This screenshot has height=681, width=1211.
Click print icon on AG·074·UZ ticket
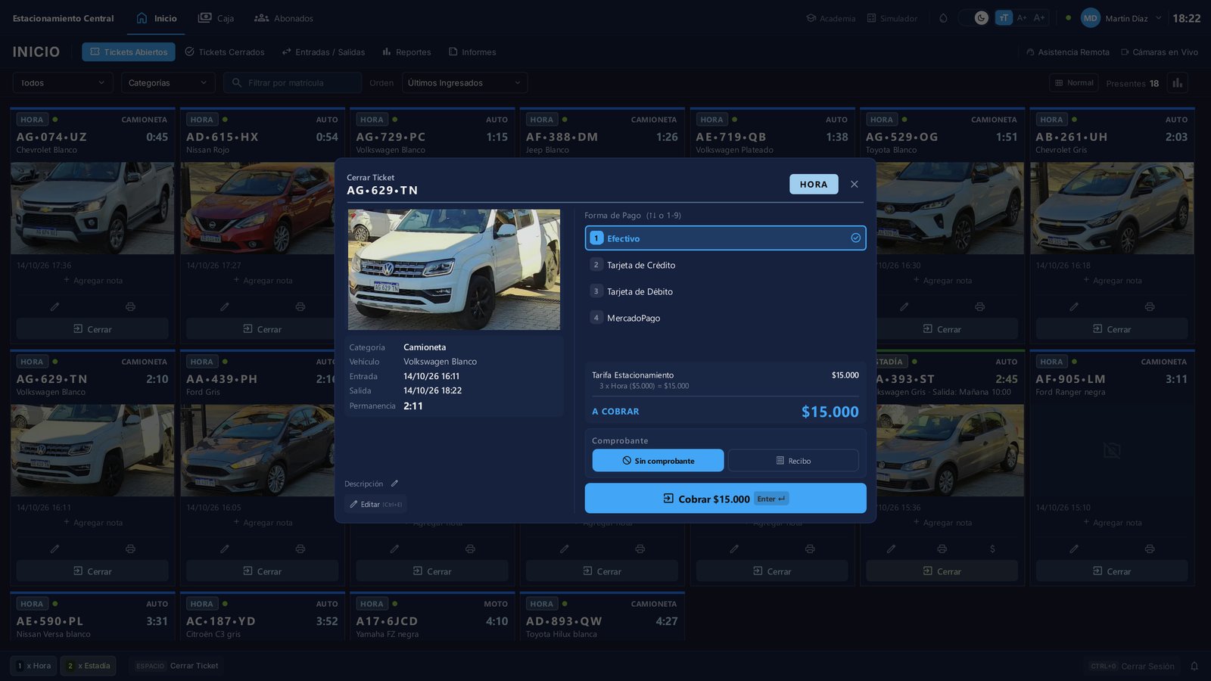pos(130,306)
